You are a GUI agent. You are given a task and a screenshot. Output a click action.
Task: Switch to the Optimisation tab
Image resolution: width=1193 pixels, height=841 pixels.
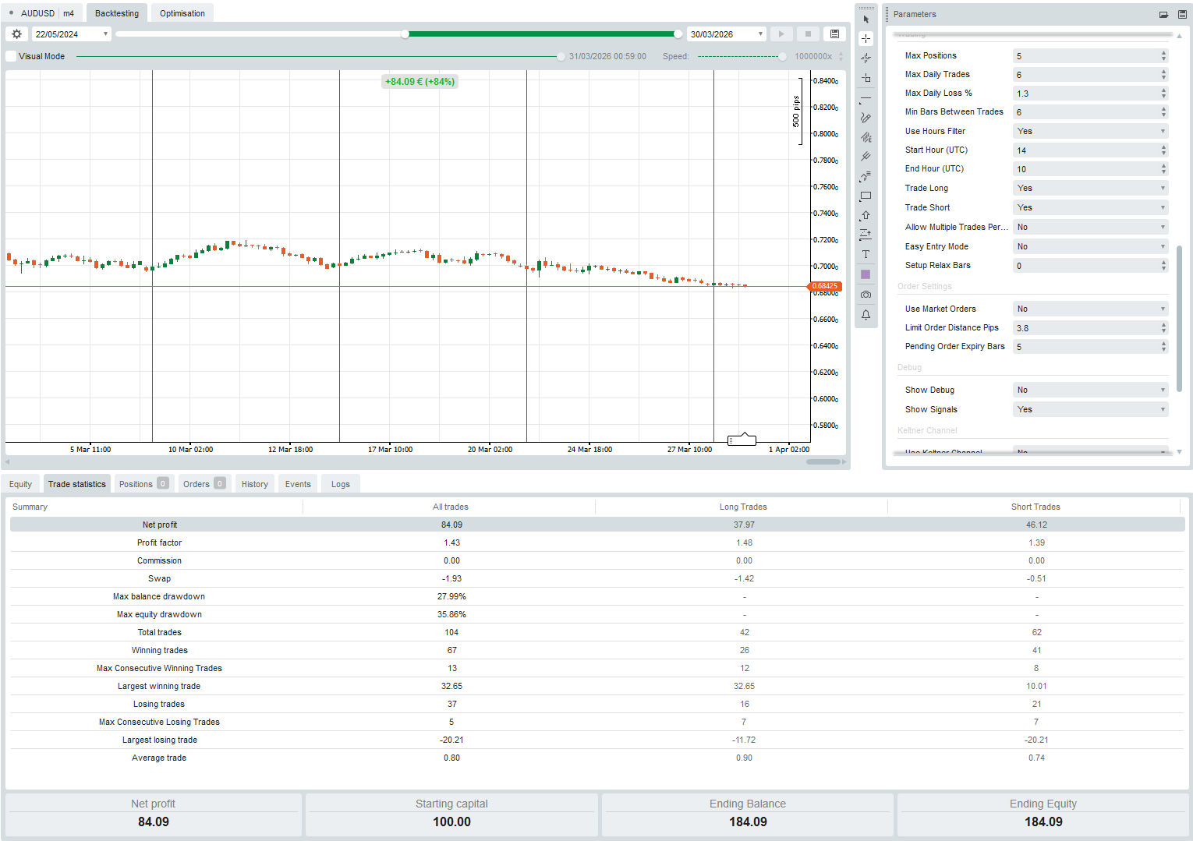(182, 12)
